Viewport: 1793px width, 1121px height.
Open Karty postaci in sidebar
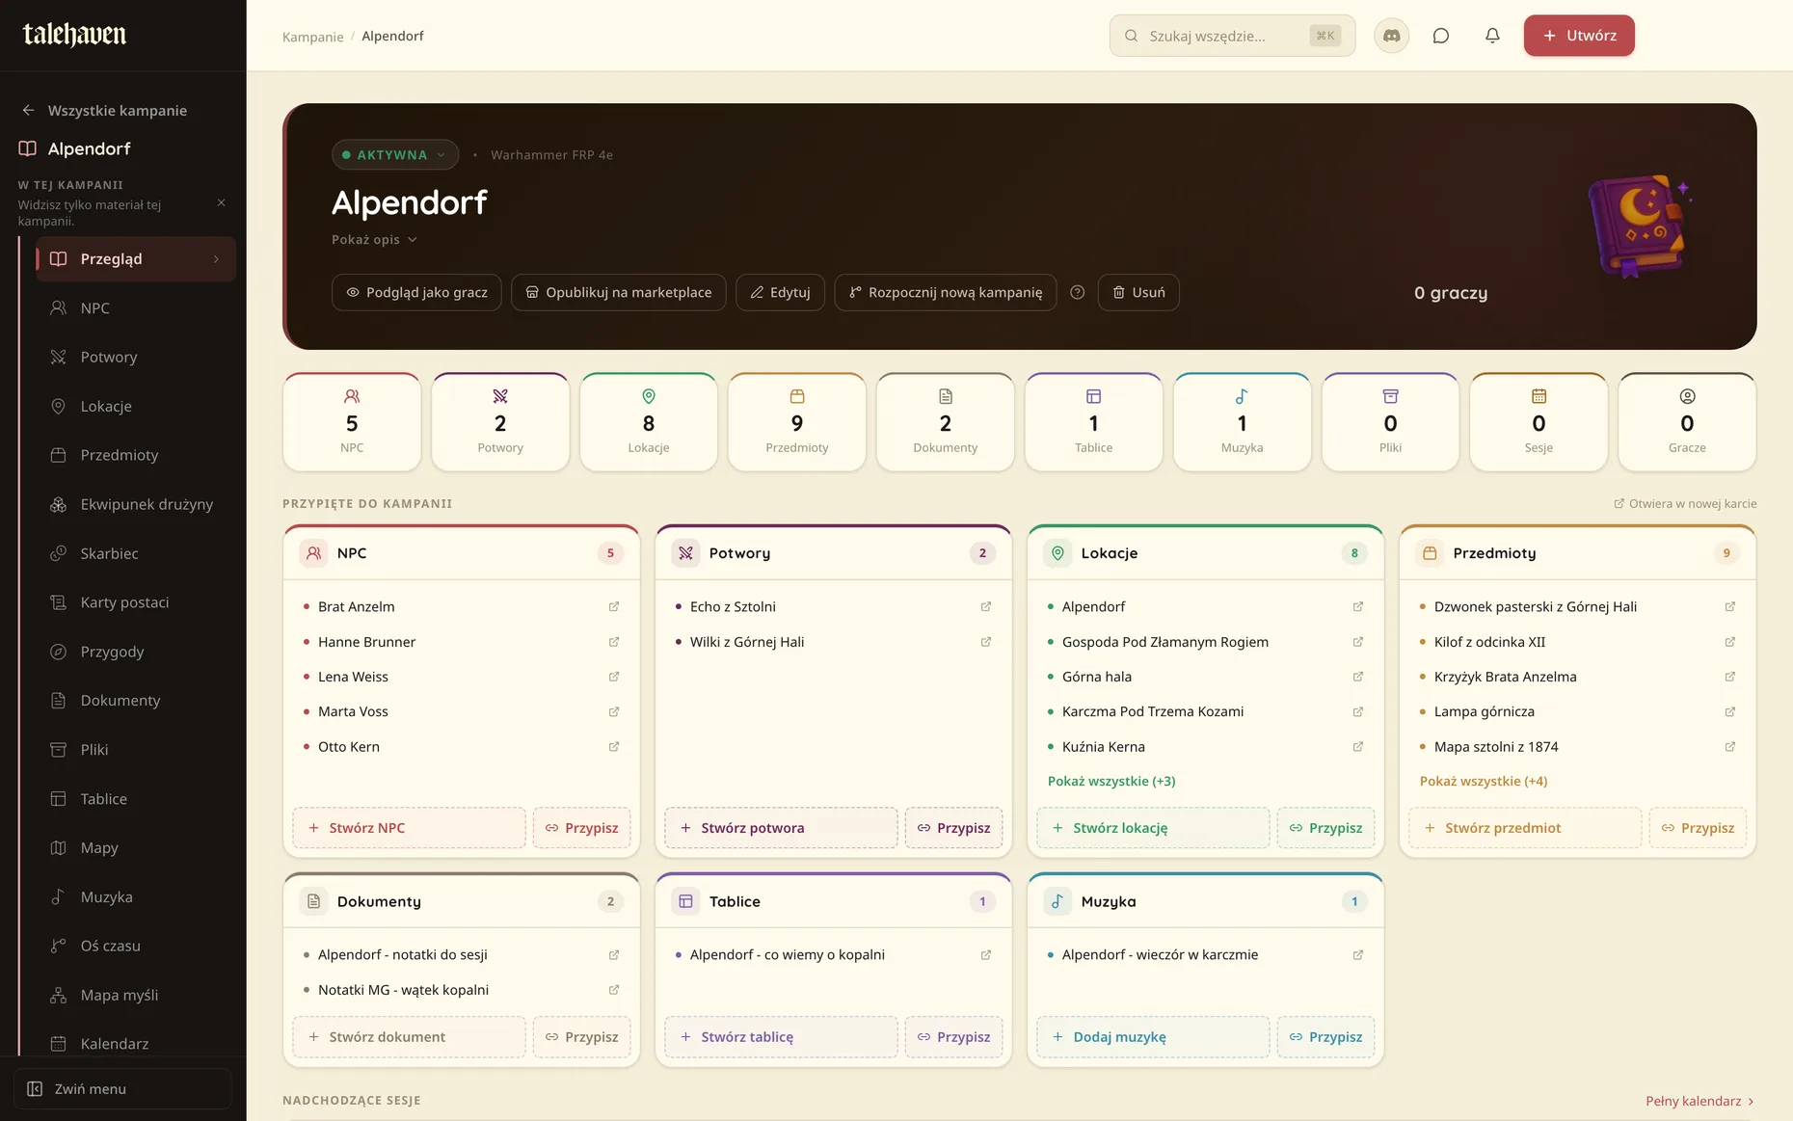(x=136, y=602)
